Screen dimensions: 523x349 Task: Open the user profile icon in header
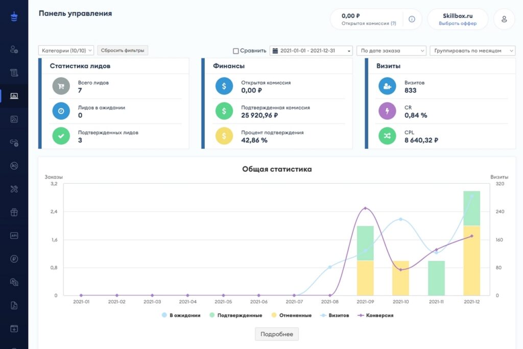(x=504, y=19)
